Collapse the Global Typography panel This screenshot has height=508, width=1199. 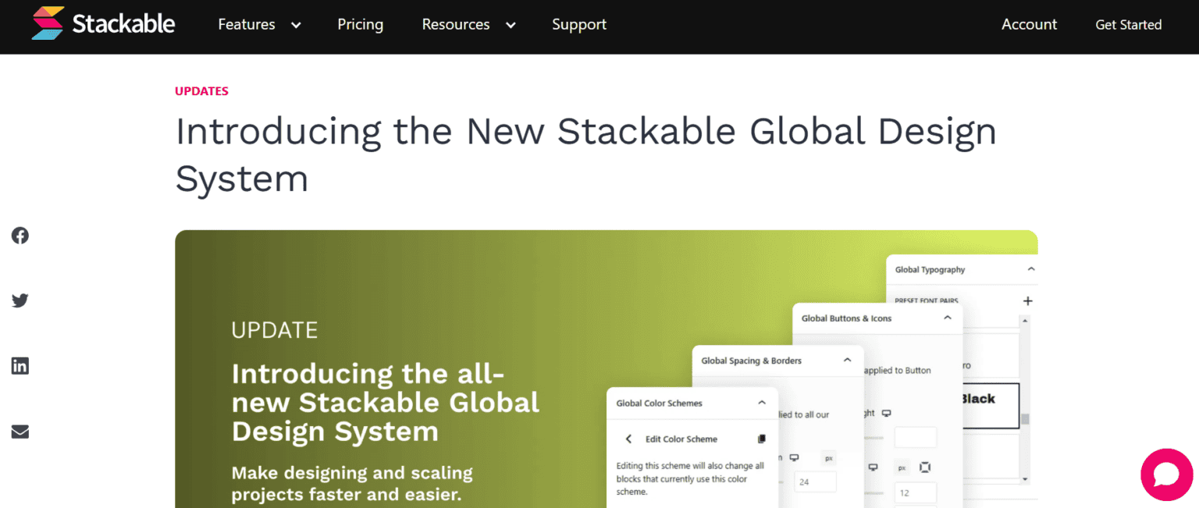(x=1031, y=268)
